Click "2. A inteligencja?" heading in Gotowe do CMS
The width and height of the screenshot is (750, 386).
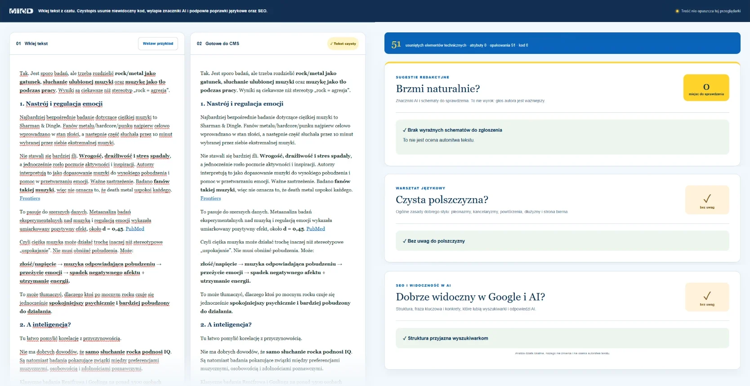[x=226, y=324]
